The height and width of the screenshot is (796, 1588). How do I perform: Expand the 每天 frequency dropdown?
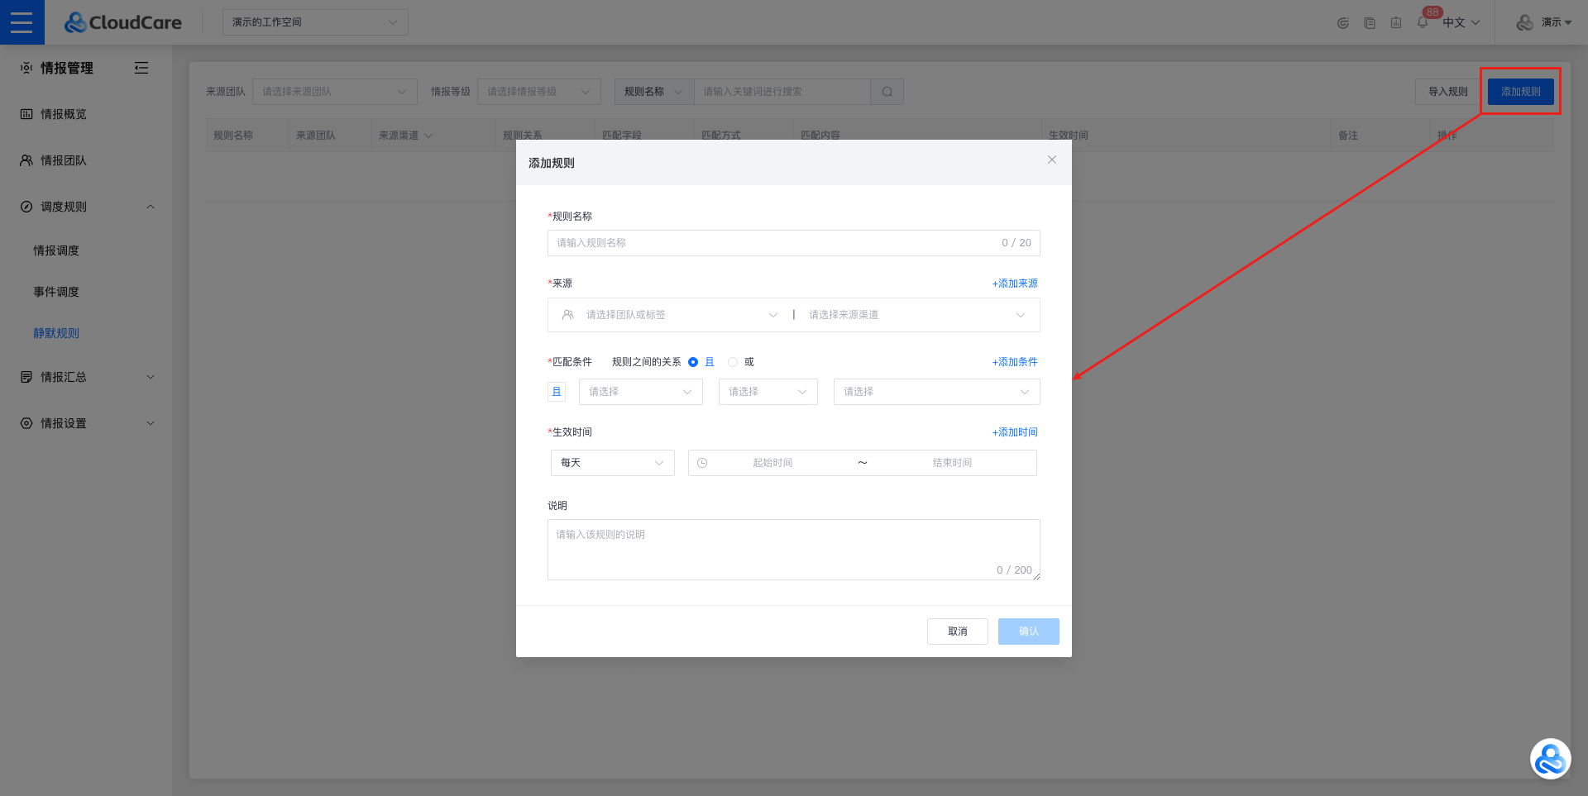612,463
